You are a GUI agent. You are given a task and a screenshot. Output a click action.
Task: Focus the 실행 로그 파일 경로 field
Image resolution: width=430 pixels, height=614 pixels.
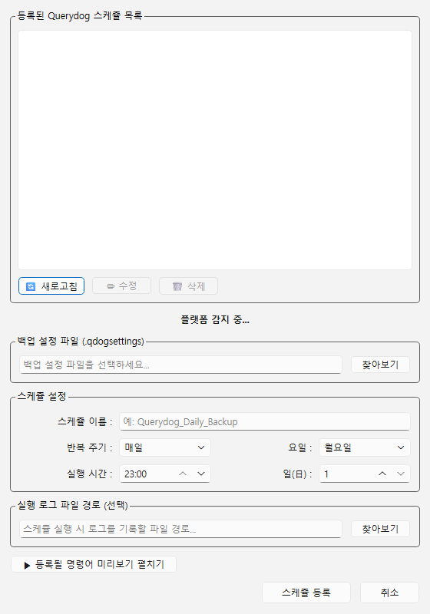[180, 529]
